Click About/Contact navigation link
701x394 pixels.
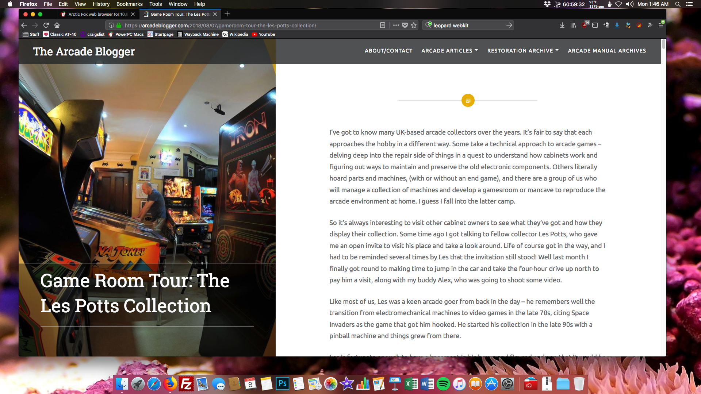coord(388,51)
